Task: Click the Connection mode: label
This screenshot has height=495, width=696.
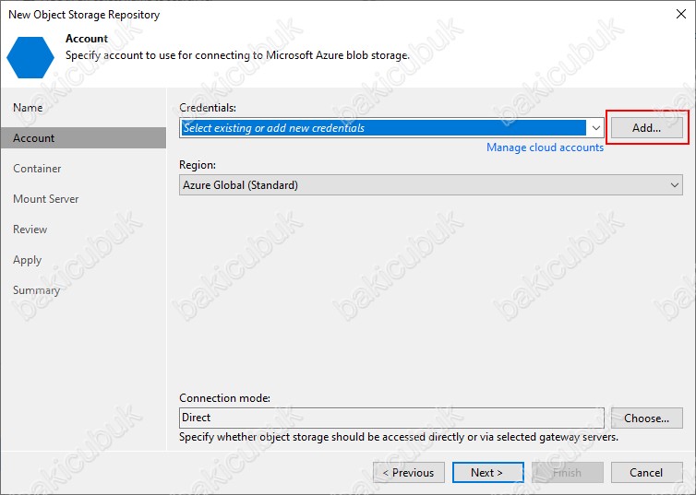Action: pos(224,398)
